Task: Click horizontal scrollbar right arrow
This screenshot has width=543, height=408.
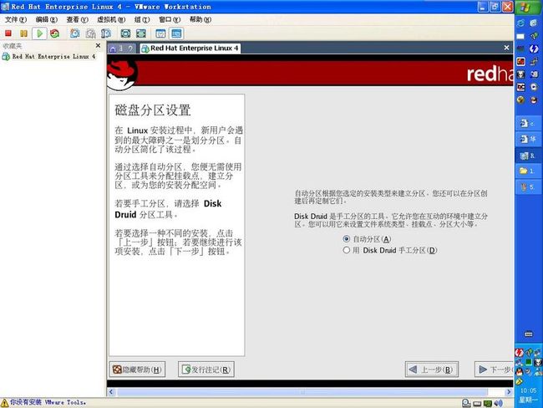Action: [x=509, y=392]
